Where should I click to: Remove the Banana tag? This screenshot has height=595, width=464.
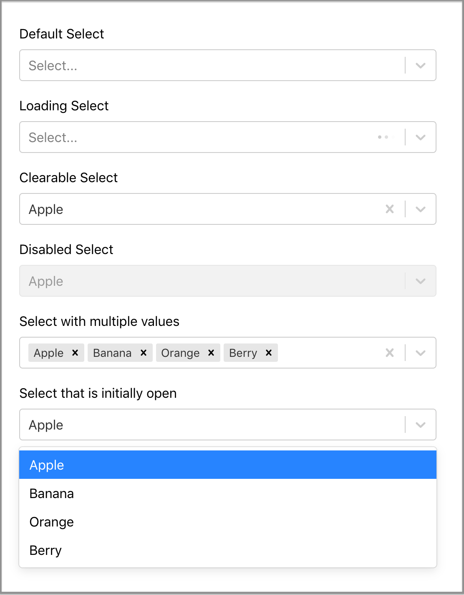[x=144, y=353]
